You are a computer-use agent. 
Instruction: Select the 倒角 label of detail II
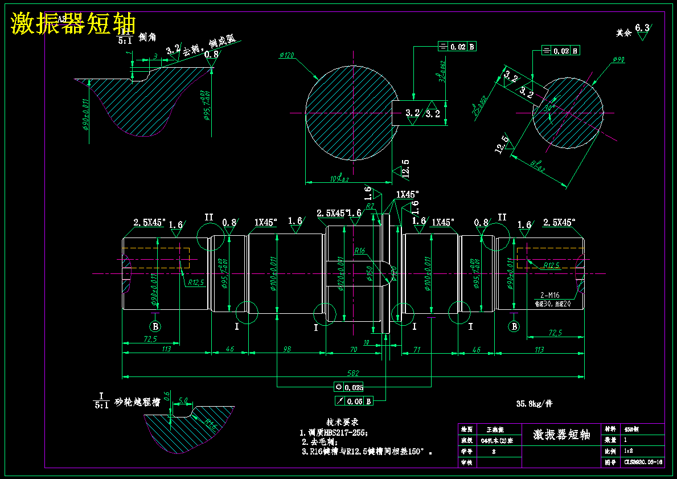[x=147, y=38]
